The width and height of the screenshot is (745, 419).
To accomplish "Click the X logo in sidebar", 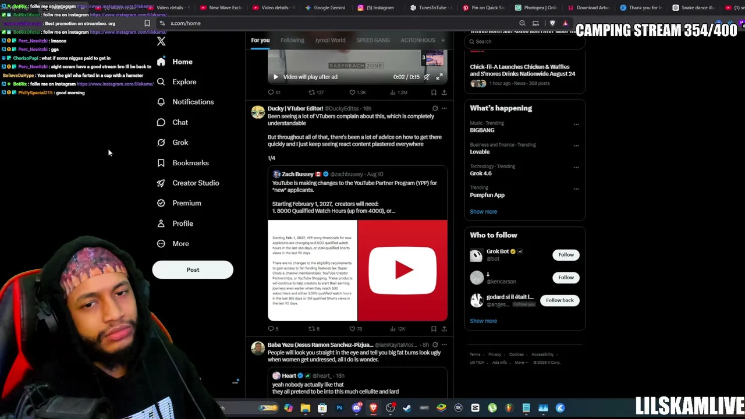I will click(161, 41).
